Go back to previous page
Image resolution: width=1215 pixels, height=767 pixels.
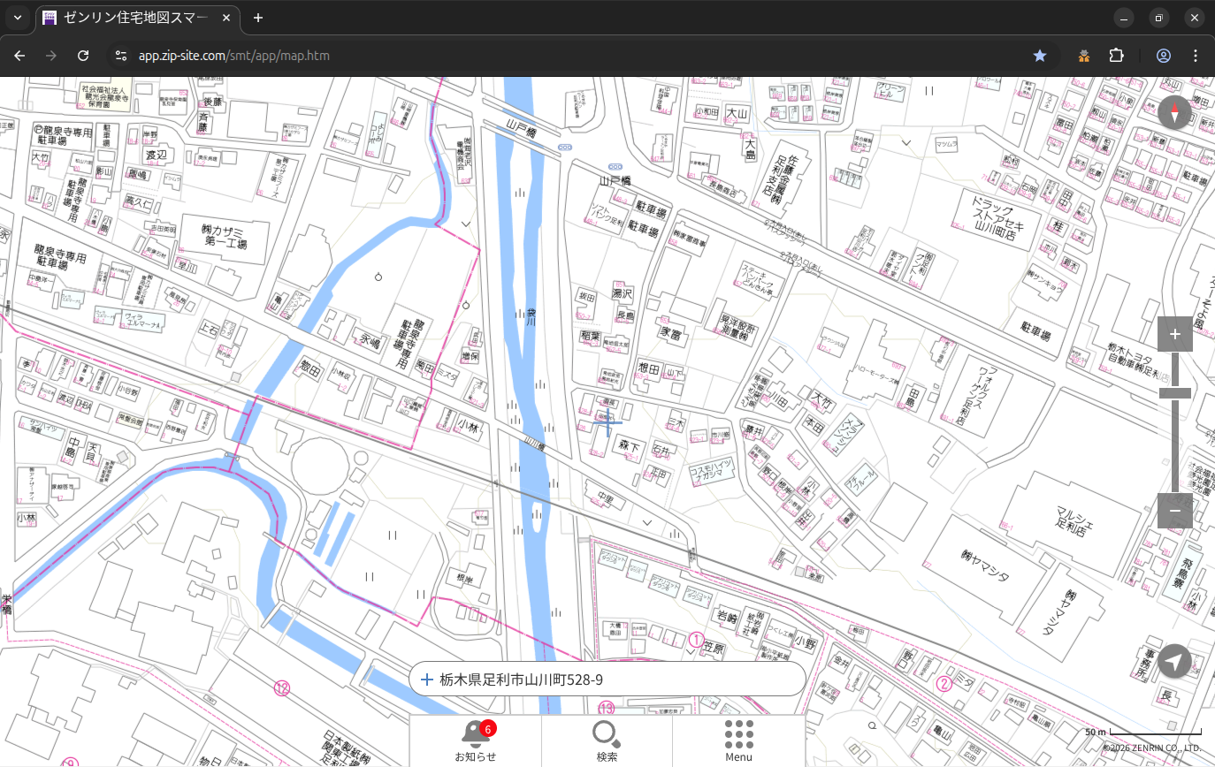(x=19, y=56)
